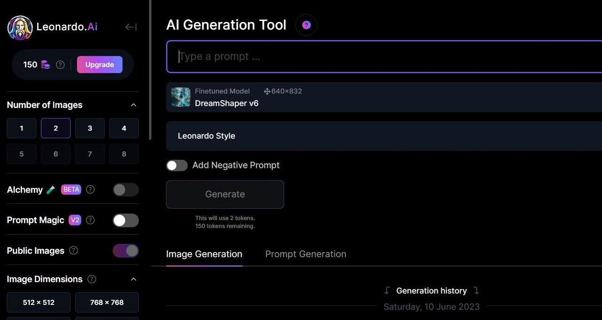The width and height of the screenshot is (602, 320).
Task: Click the Alchemy help question mark
Action: (90, 189)
